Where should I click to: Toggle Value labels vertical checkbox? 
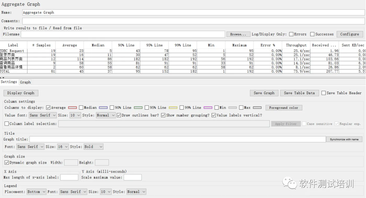[214, 115]
